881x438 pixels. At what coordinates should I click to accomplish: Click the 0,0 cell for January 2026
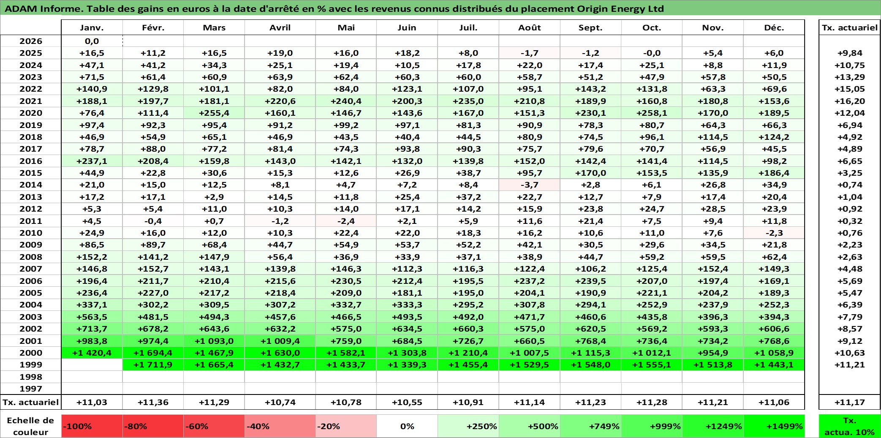[92, 41]
